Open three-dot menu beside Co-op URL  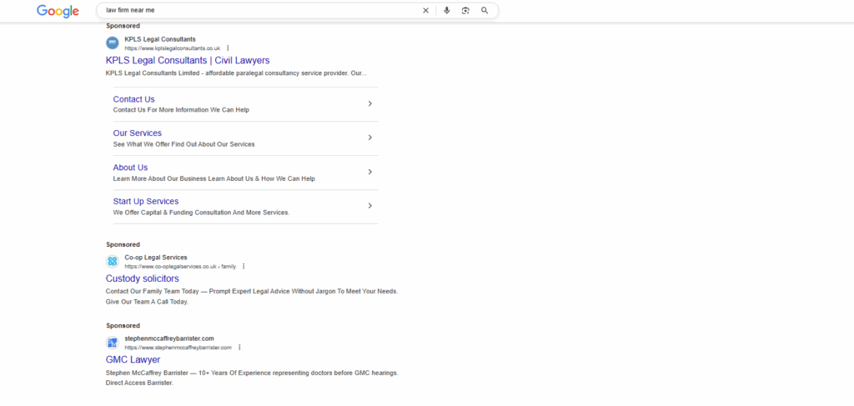click(x=244, y=266)
